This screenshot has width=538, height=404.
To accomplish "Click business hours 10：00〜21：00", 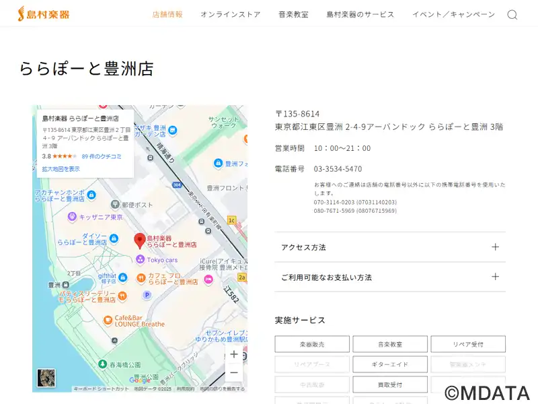I will pos(342,148).
